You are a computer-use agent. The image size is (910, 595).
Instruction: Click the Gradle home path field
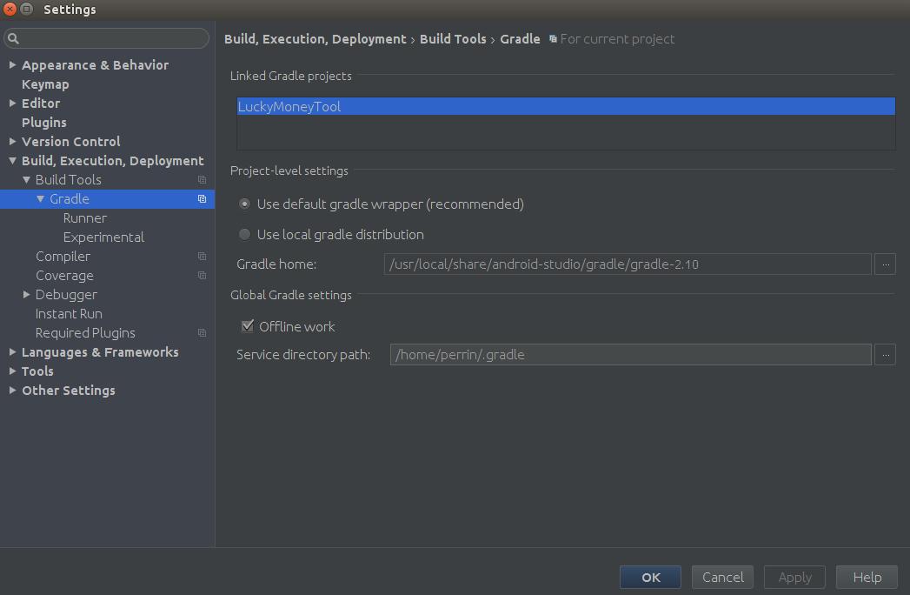click(628, 264)
